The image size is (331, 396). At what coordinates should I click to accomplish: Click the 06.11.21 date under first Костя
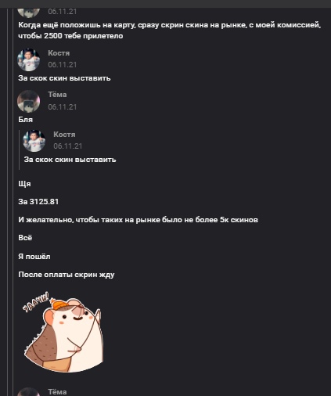pyautogui.click(x=63, y=65)
